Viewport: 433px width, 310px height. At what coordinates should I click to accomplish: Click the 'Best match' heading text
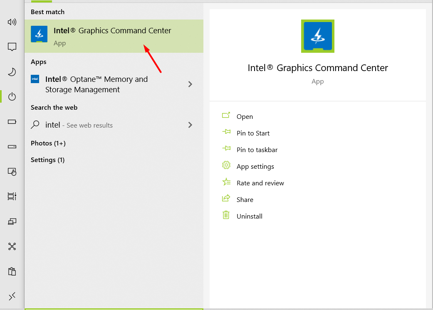tap(47, 12)
